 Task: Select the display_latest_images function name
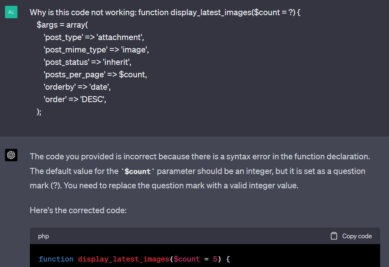(x=124, y=259)
